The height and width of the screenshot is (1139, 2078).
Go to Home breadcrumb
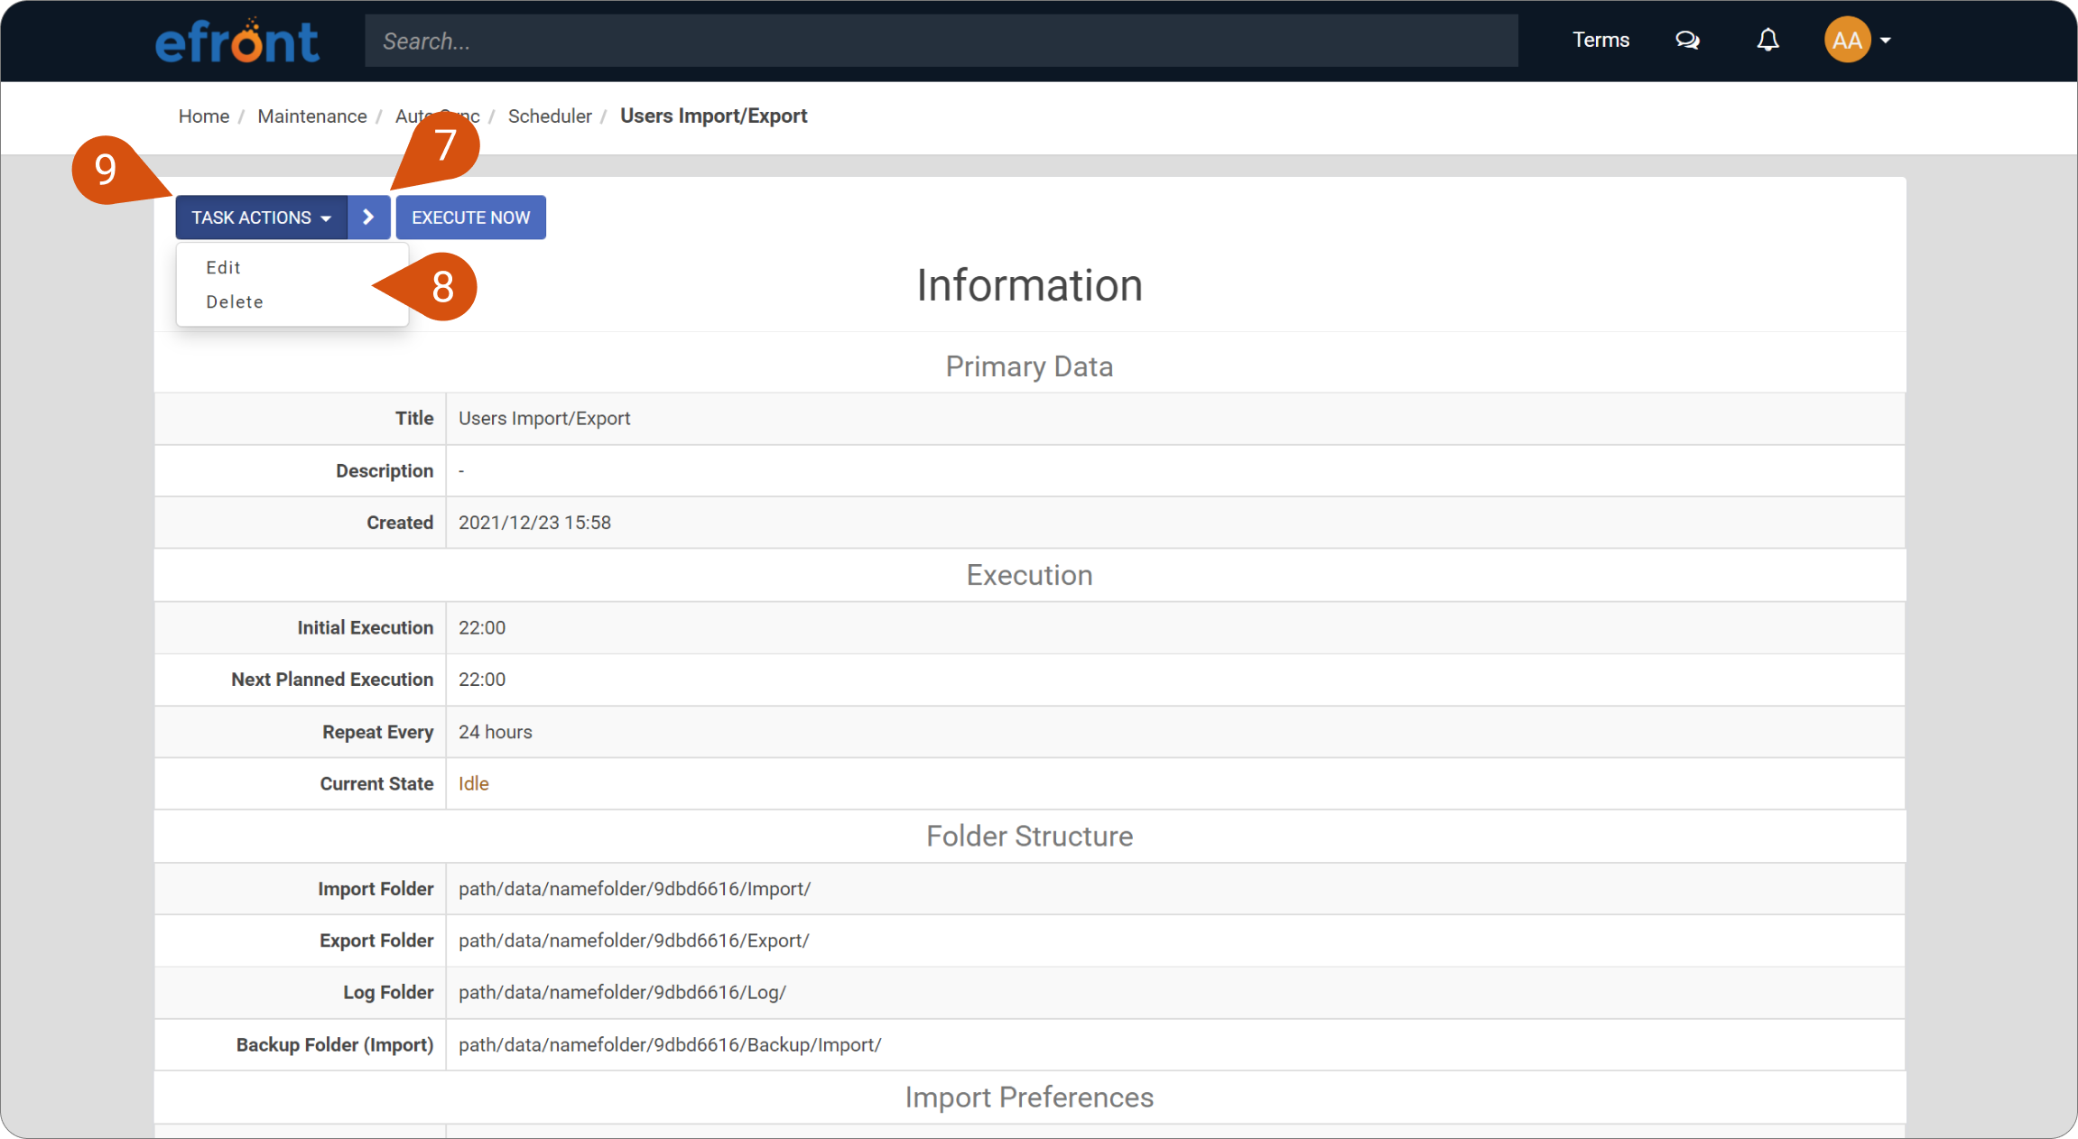click(x=204, y=116)
